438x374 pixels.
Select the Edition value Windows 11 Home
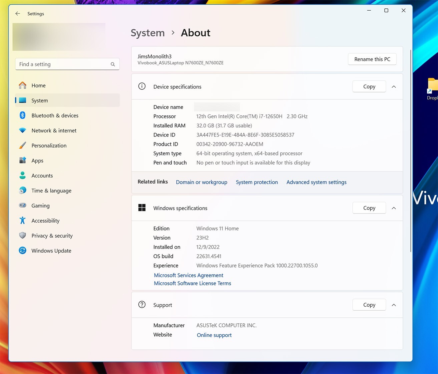coord(217,229)
